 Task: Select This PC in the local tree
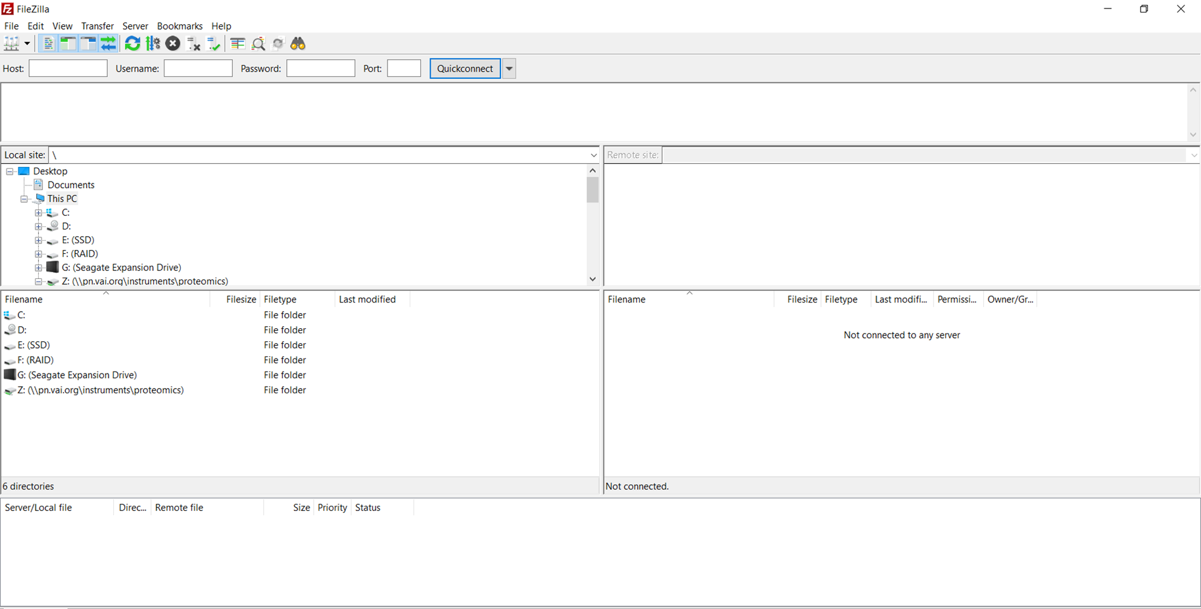coord(62,199)
